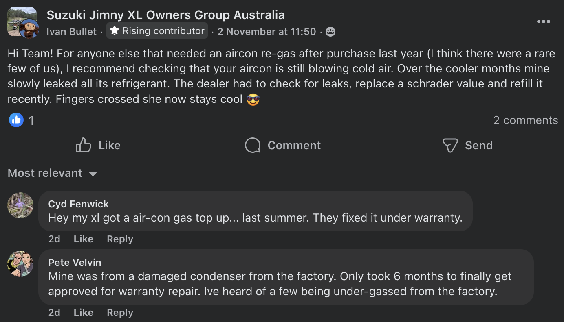Click the group privacy members icon
Viewport: 564px width, 322px height.
330,32
